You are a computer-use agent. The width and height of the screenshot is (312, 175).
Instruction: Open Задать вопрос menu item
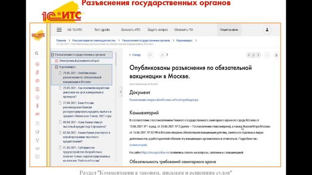(x=157, y=30)
